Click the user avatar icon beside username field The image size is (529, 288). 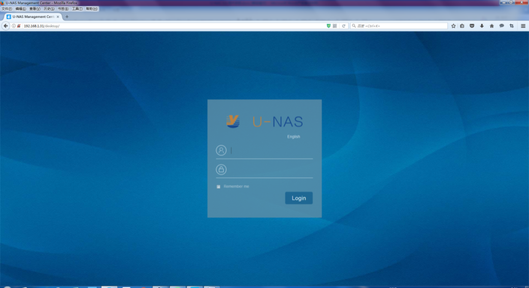pos(221,150)
